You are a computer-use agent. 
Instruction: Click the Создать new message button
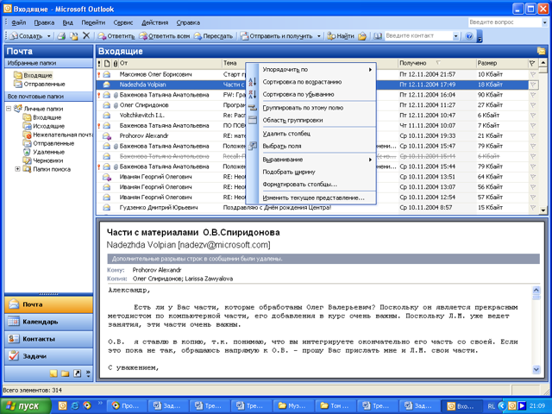pyautogui.click(x=26, y=36)
